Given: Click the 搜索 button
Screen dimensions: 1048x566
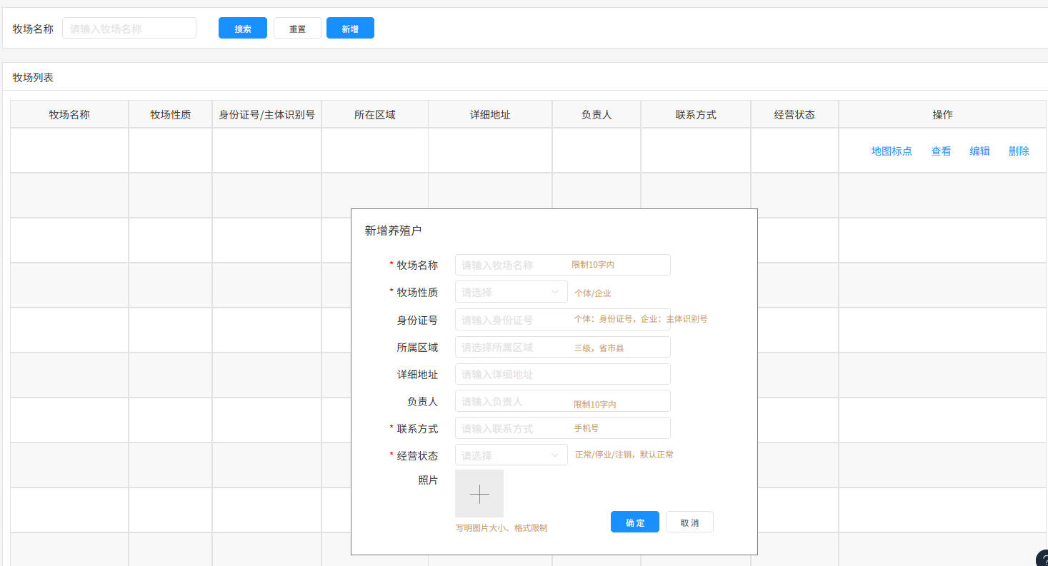Looking at the screenshot, I should coord(243,28).
